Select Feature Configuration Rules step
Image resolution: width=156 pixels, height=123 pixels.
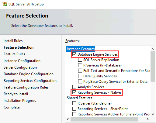click(26, 87)
